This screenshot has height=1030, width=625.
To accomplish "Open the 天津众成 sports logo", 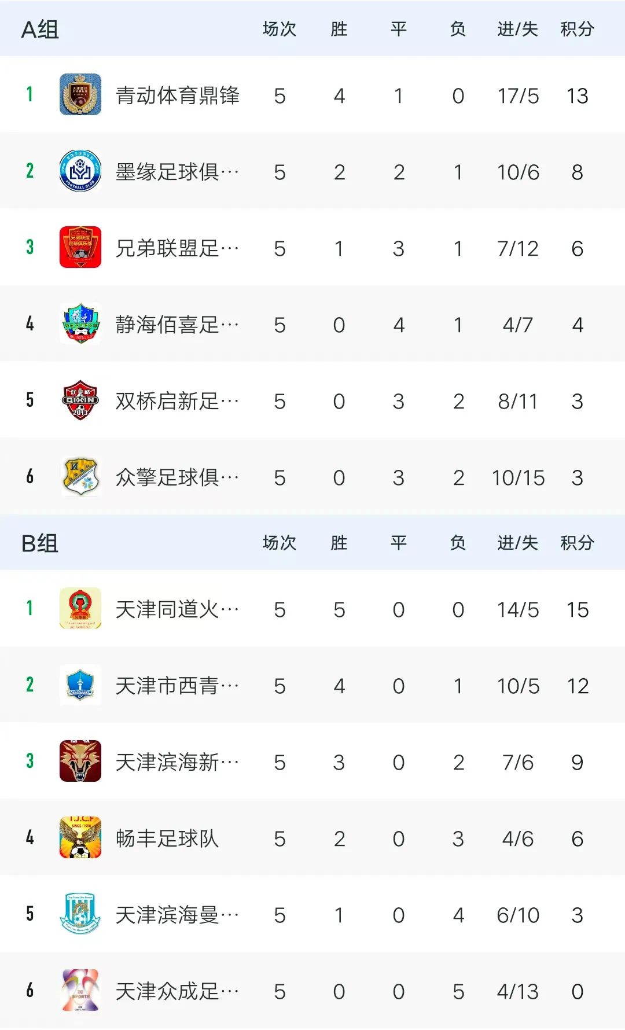I will tap(80, 990).
